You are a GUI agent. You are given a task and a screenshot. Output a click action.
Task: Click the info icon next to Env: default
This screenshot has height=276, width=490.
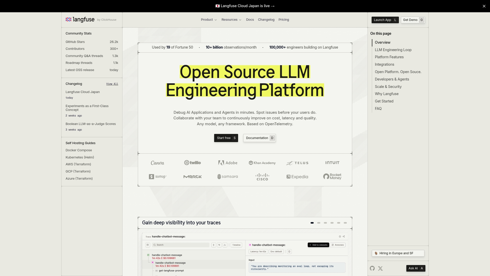pyautogui.click(x=289, y=251)
